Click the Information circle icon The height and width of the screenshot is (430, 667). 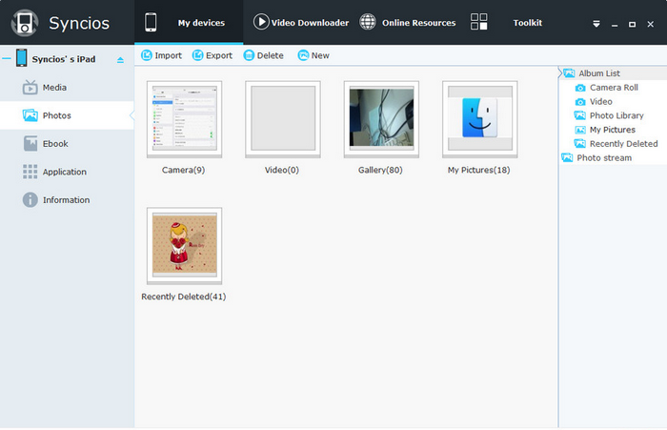pyautogui.click(x=30, y=199)
